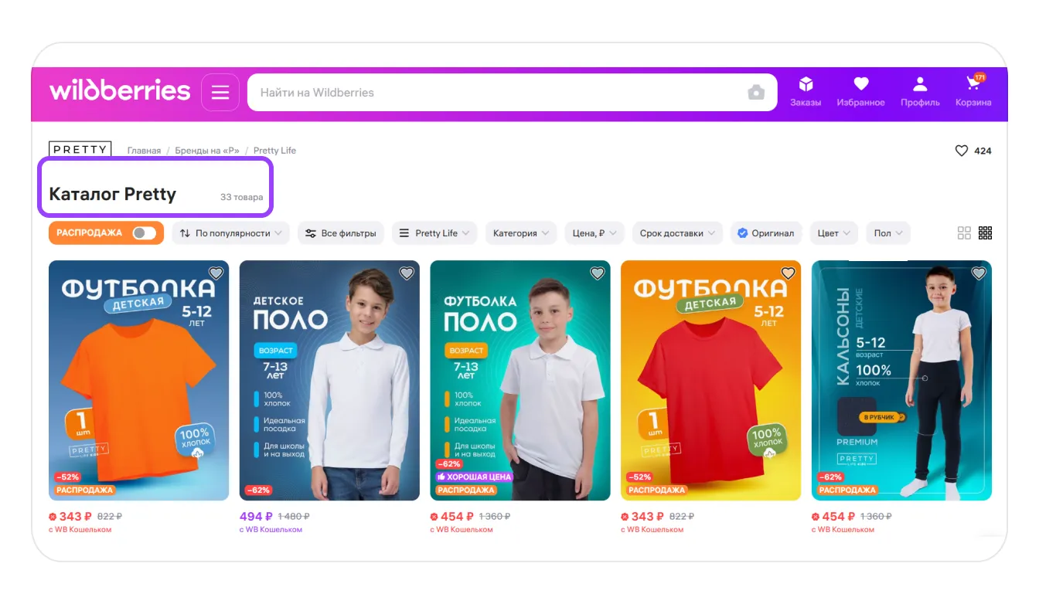Image resolution: width=1039 pixels, height=604 pixels.
Task: Go to Главная breadcrumb link
Action: click(x=144, y=151)
